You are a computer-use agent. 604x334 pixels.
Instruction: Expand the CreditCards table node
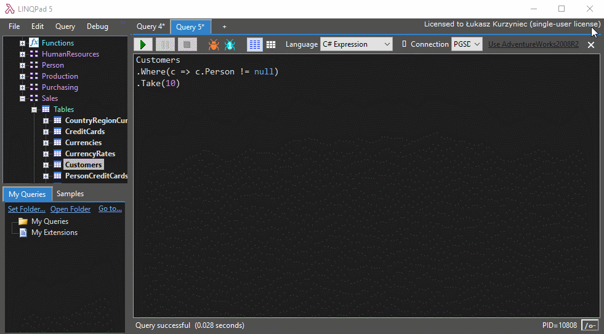coord(46,132)
